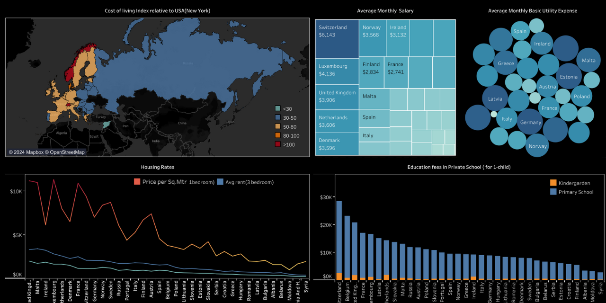Click Turkey's label on the map
606x303 pixels.
pos(100,116)
